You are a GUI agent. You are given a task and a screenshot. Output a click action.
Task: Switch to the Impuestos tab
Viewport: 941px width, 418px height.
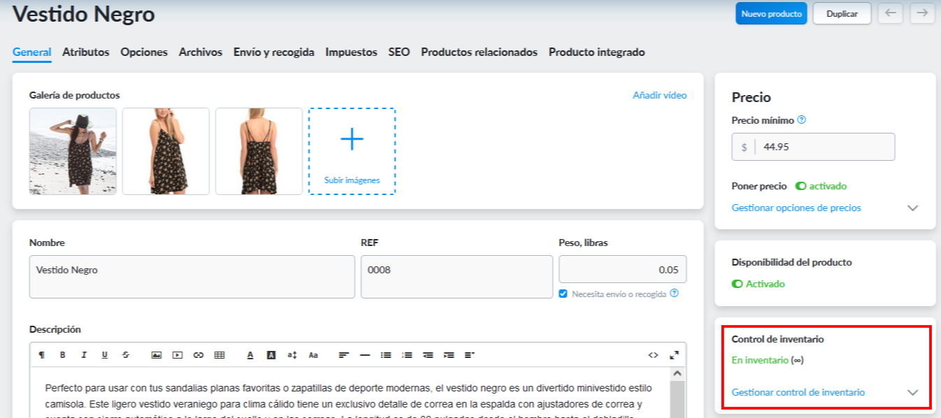[x=351, y=52]
